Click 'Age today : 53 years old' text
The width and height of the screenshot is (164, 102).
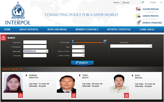pos(39,84)
